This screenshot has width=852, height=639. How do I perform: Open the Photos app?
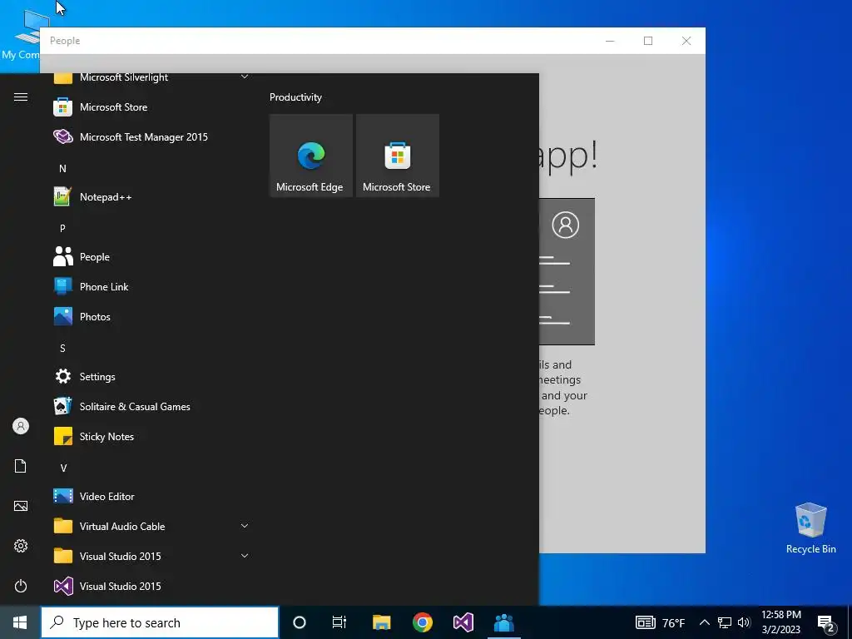pos(151,316)
